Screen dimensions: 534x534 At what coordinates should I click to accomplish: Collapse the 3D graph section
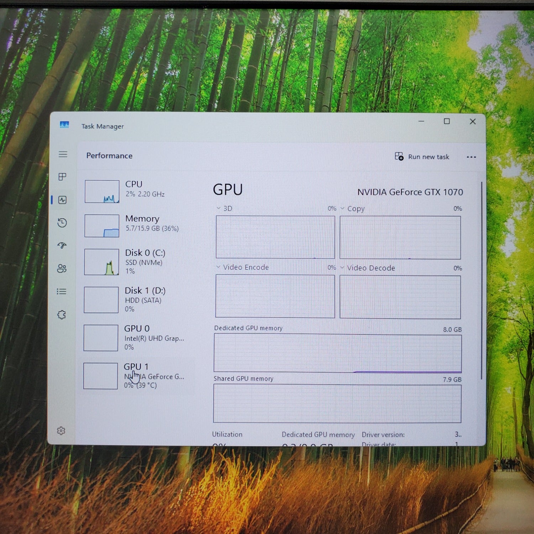[218, 208]
